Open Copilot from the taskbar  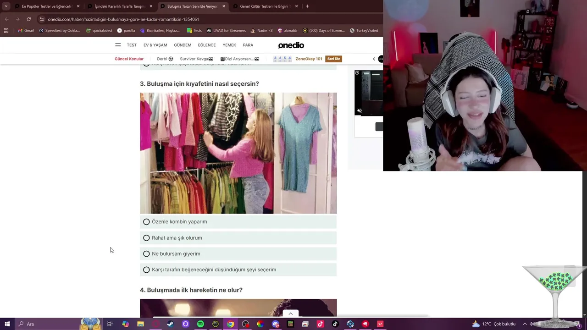(x=125, y=324)
